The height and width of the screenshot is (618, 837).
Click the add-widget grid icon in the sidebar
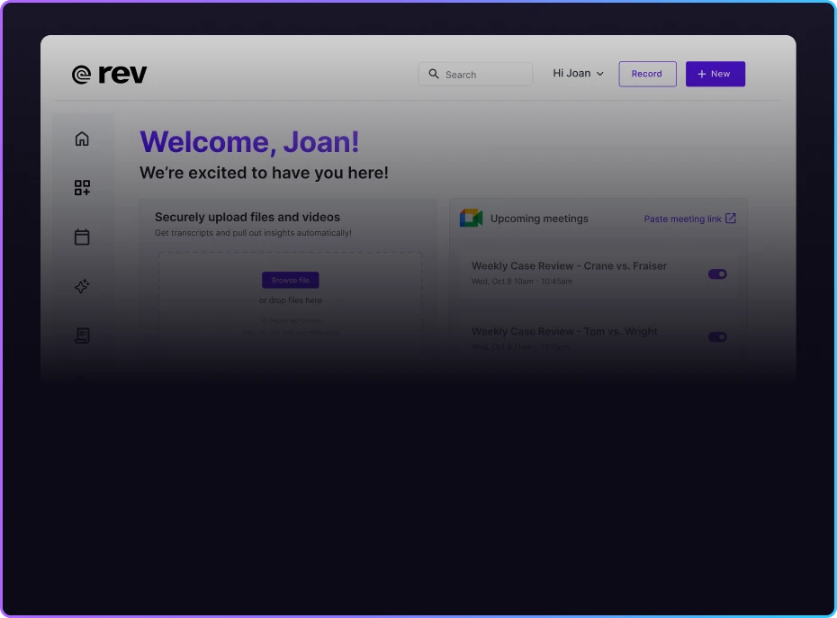[82, 188]
